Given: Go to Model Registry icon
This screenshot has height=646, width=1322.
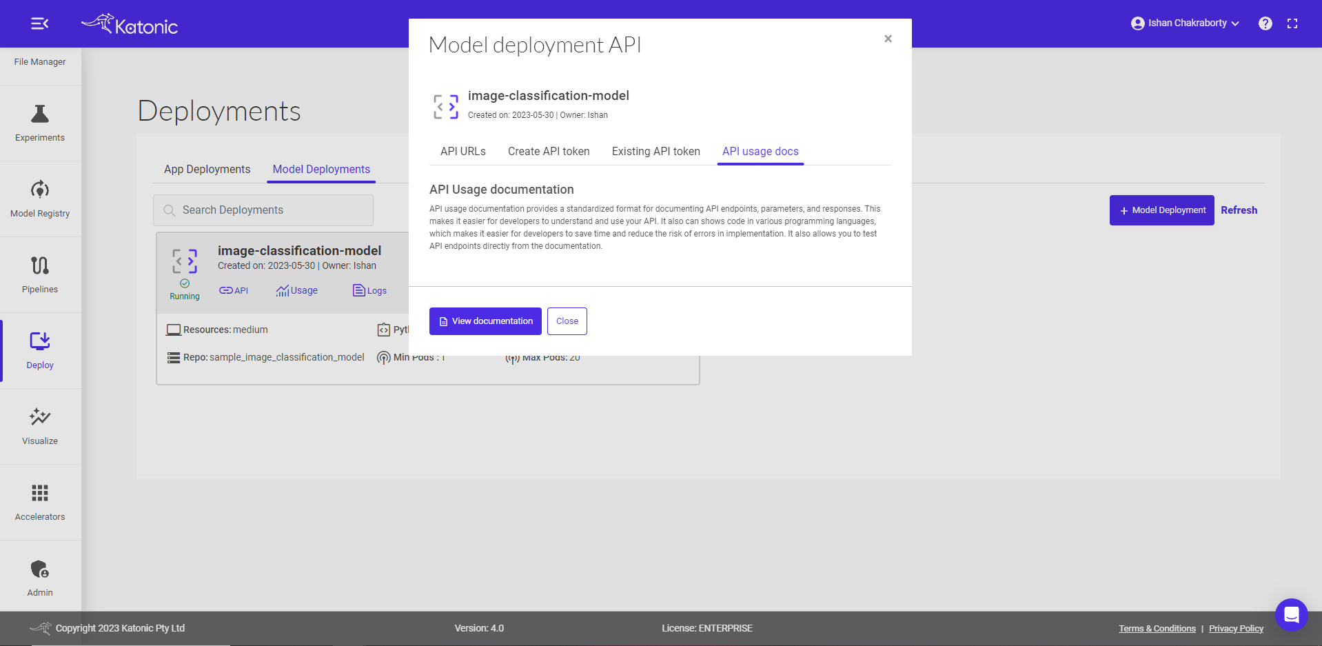Looking at the screenshot, I should pyautogui.click(x=40, y=190).
